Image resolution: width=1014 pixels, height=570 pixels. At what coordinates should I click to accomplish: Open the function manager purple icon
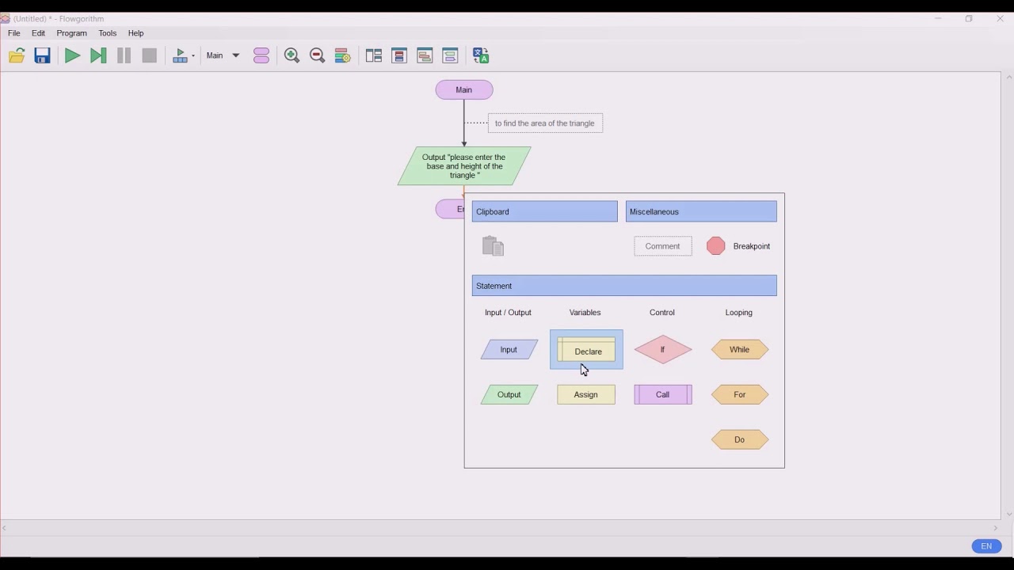pyautogui.click(x=261, y=55)
